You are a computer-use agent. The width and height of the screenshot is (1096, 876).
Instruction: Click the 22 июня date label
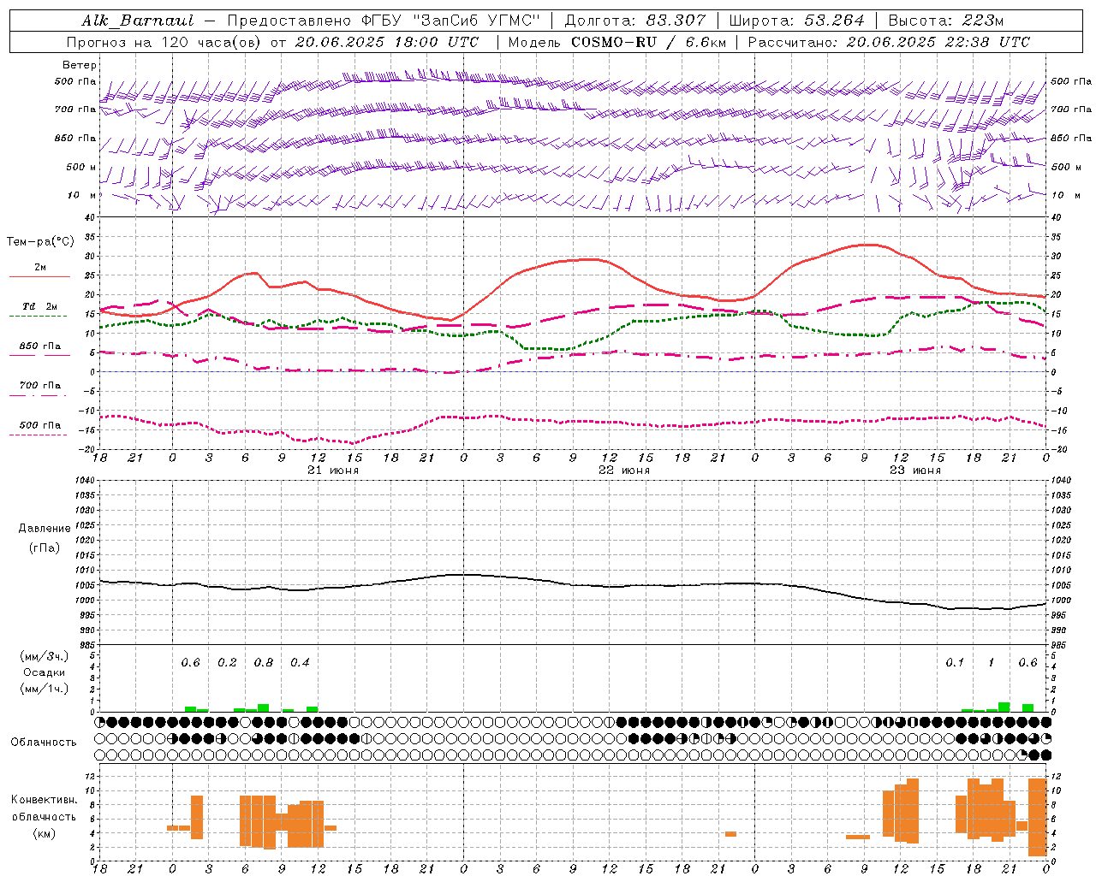pos(624,471)
